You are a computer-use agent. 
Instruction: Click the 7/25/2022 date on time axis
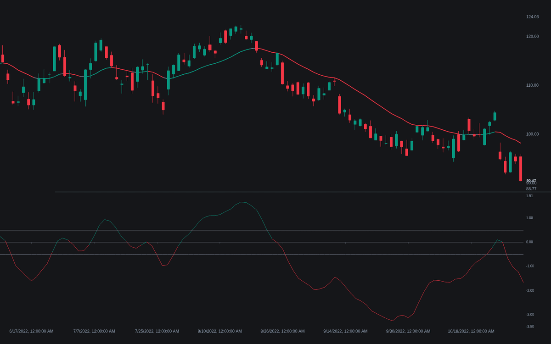click(x=157, y=331)
